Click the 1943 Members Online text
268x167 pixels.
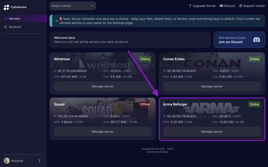232,38
